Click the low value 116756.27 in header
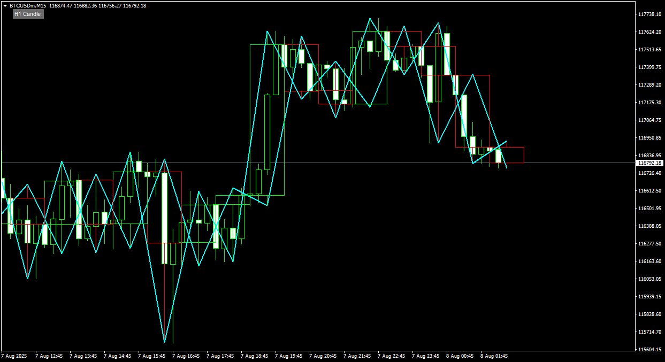Screen dimensions: 665x362 pyautogui.click(x=110, y=6)
